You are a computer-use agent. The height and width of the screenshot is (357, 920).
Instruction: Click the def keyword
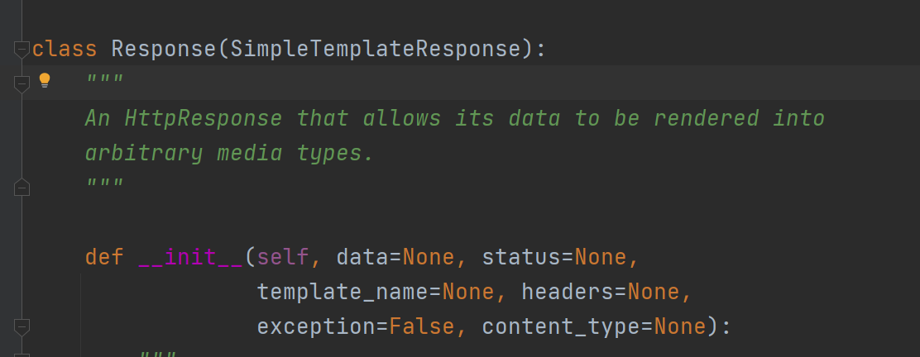point(104,257)
